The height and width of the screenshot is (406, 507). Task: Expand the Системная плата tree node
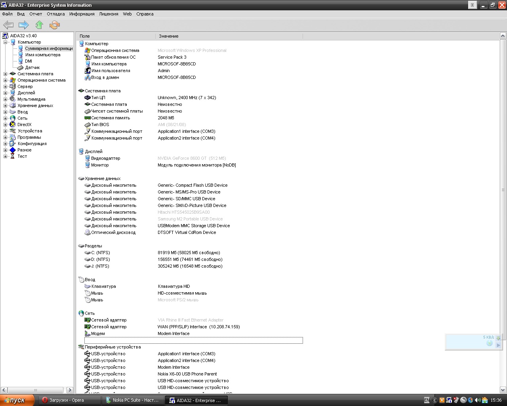point(6,74)
